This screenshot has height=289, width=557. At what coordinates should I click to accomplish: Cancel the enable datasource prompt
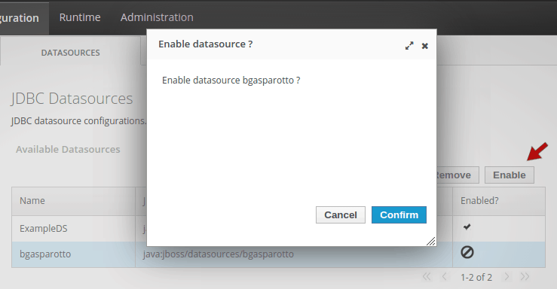(341, 215)
